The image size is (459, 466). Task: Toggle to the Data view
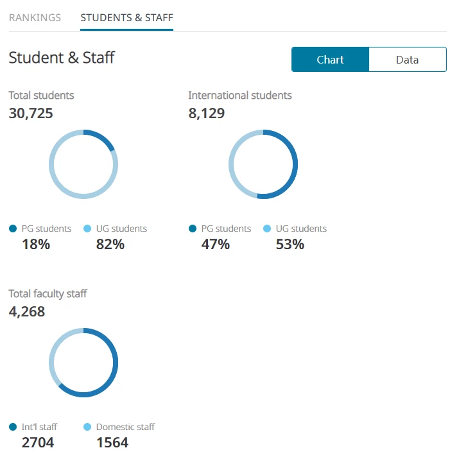[x=407, y=60]
